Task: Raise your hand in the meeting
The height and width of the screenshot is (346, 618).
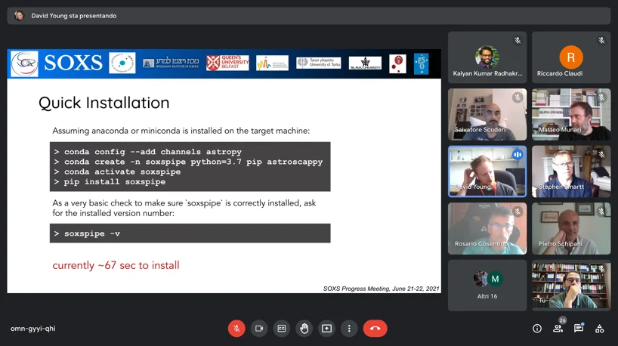Action: click(304, 329)
